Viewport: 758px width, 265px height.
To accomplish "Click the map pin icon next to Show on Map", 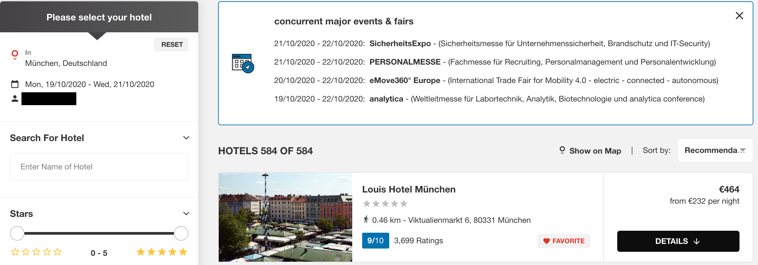I will tap(562, 150).
